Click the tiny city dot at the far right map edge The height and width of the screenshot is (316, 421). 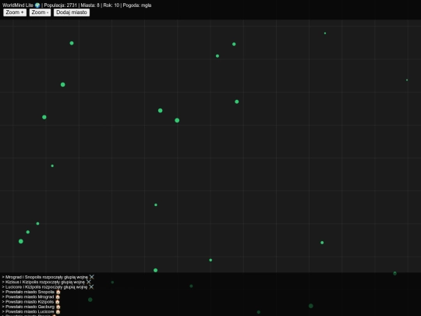click(407, 80)
